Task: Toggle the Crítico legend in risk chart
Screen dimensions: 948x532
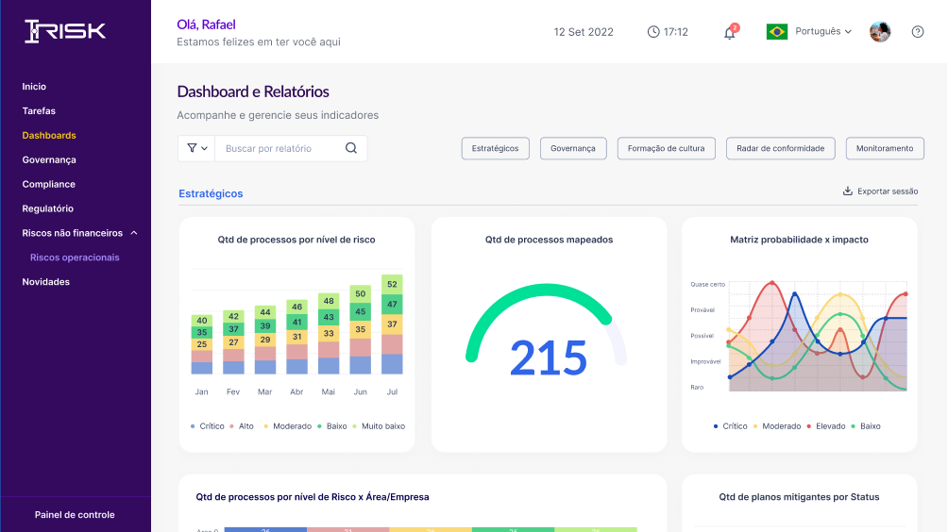Action: point(208,426)
